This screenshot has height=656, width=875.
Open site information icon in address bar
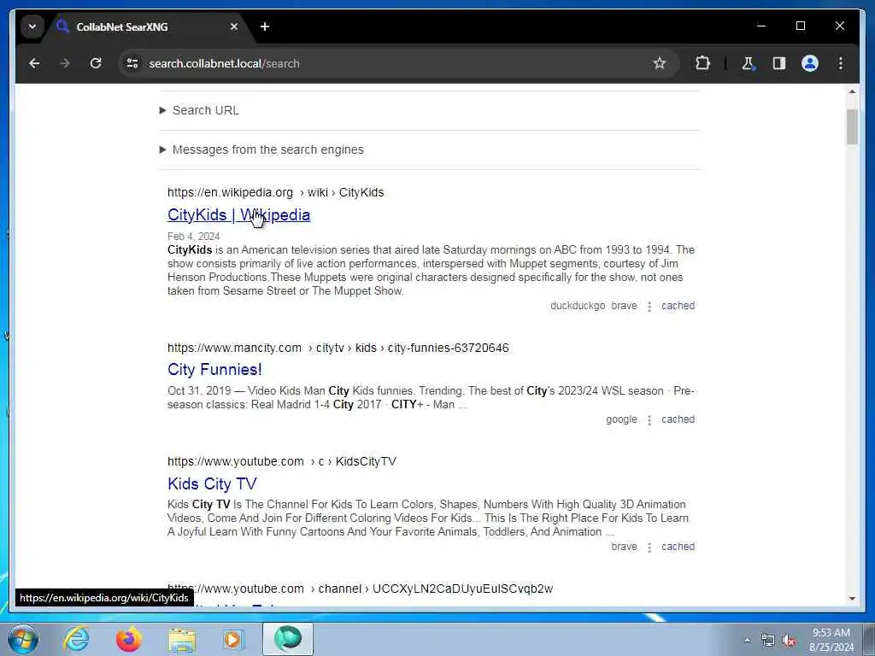(132, 63)
